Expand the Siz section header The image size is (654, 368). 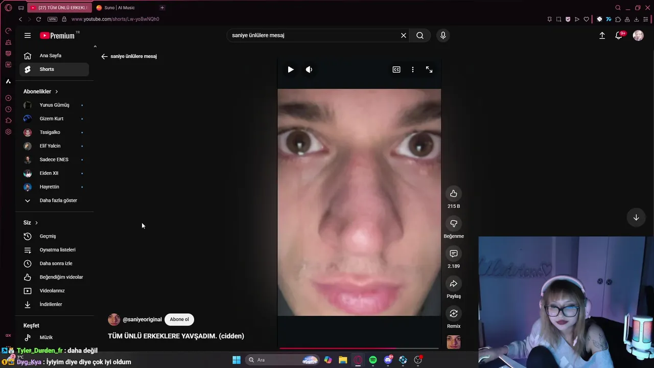[x=31, y=223]
